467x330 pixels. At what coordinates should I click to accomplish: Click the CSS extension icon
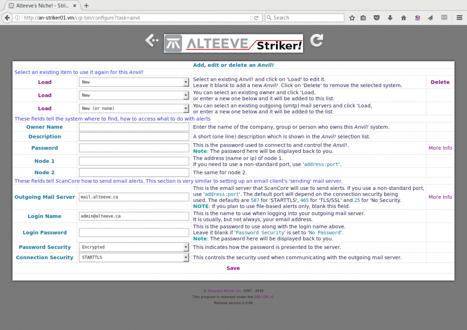coord(444,18)
